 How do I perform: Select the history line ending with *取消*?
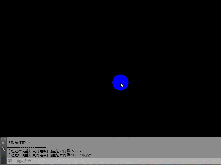pos(49,155)
